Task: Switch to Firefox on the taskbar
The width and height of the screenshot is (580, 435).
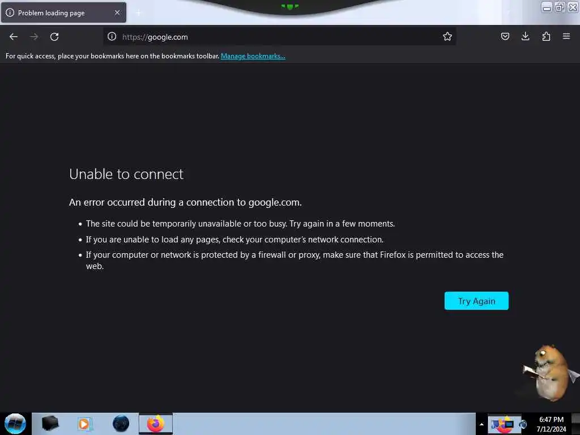Action: click(156, 424)
